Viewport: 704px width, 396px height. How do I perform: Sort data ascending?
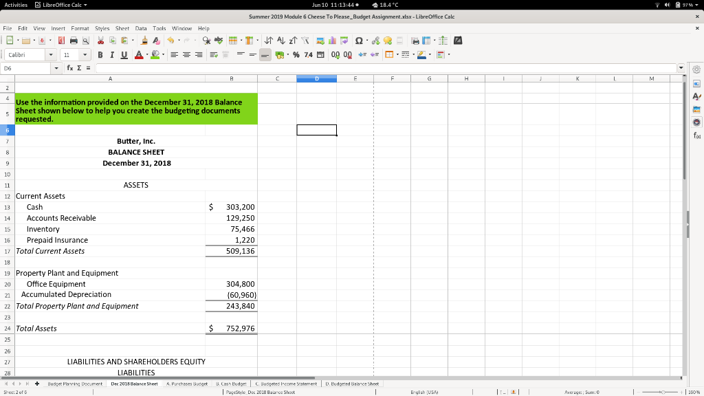[x=281, y=41]
